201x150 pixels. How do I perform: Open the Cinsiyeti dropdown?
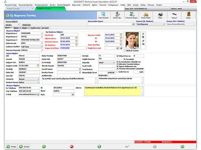coord(38,79)
